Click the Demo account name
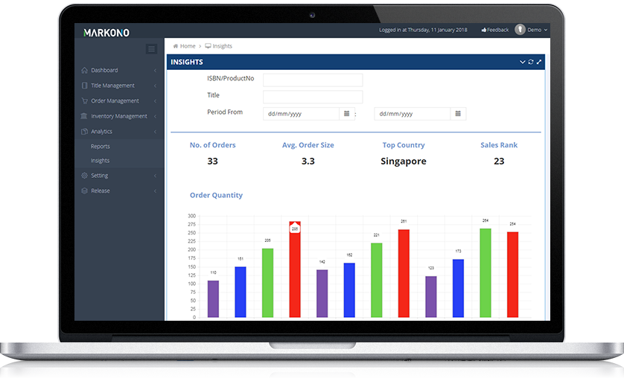The image size is (624, 381). pyautogui.click(x=534, y=30)
